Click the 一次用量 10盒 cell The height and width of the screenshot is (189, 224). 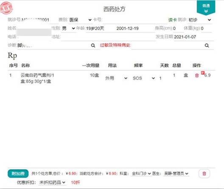coord(95,75)
